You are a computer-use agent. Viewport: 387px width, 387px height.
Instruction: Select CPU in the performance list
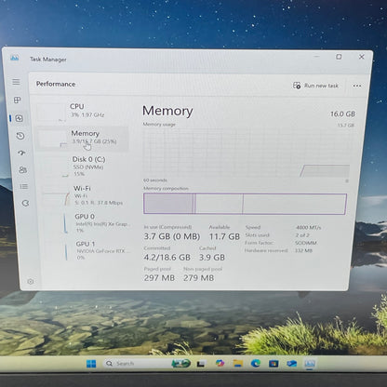(x=82, y=111)
